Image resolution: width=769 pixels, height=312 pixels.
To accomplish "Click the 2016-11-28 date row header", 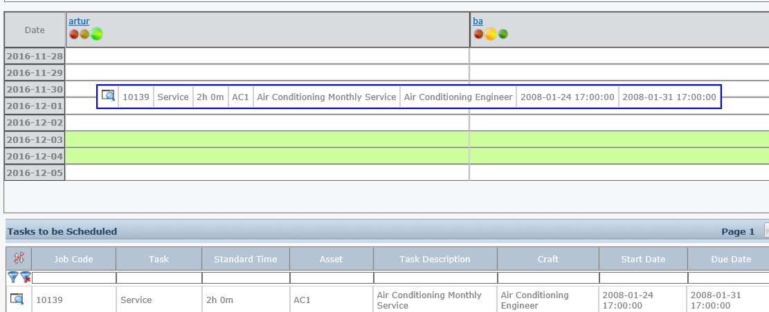I will (x=35, y=56).
